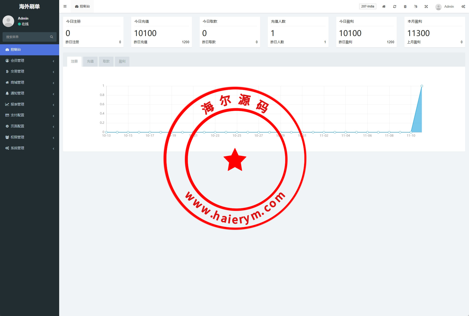
Task: Click the trash clear-cache icon
Action: 405,6
